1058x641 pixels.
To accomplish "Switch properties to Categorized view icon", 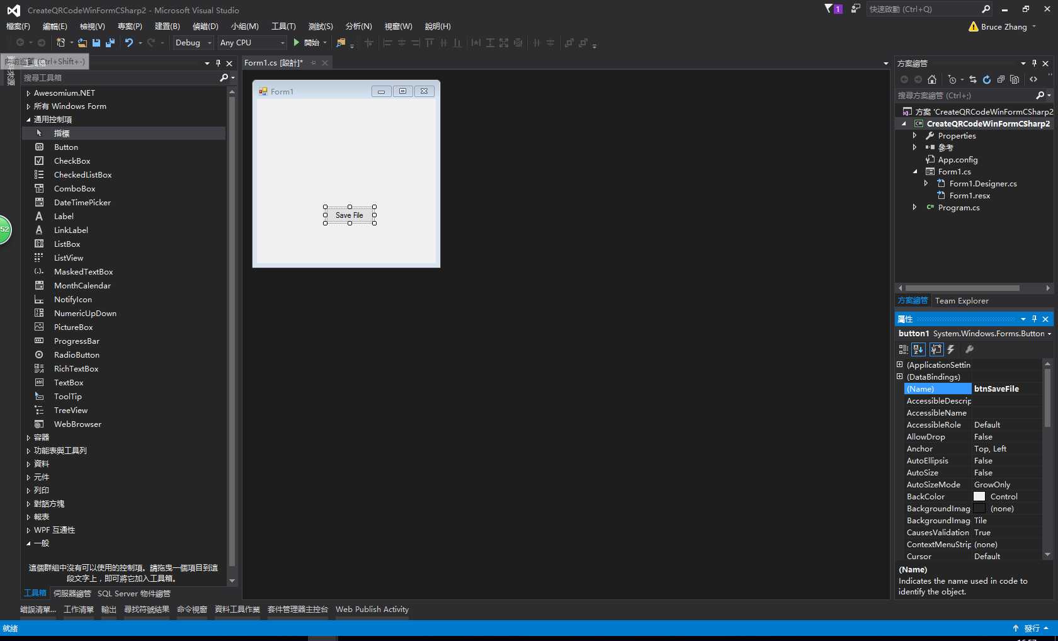I will pyautogui.click(x=904, y=349).
